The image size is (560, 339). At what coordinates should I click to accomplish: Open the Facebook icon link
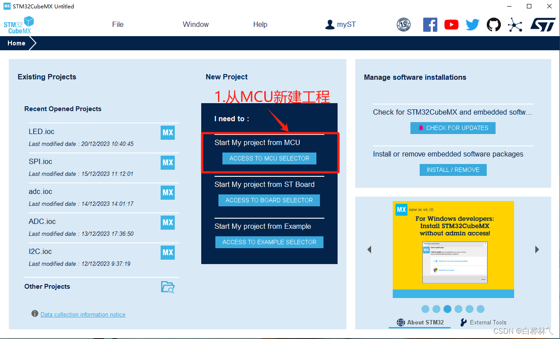click(430, 25)
